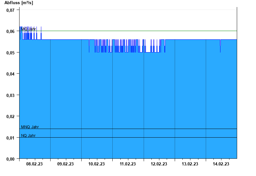
Task: Select the 0,05 y-axis label
Action: (x=11, y=53)
